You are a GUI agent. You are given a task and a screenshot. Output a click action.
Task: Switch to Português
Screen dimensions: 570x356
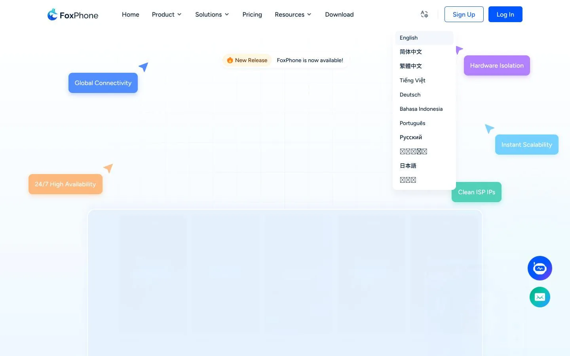(424, 123)
